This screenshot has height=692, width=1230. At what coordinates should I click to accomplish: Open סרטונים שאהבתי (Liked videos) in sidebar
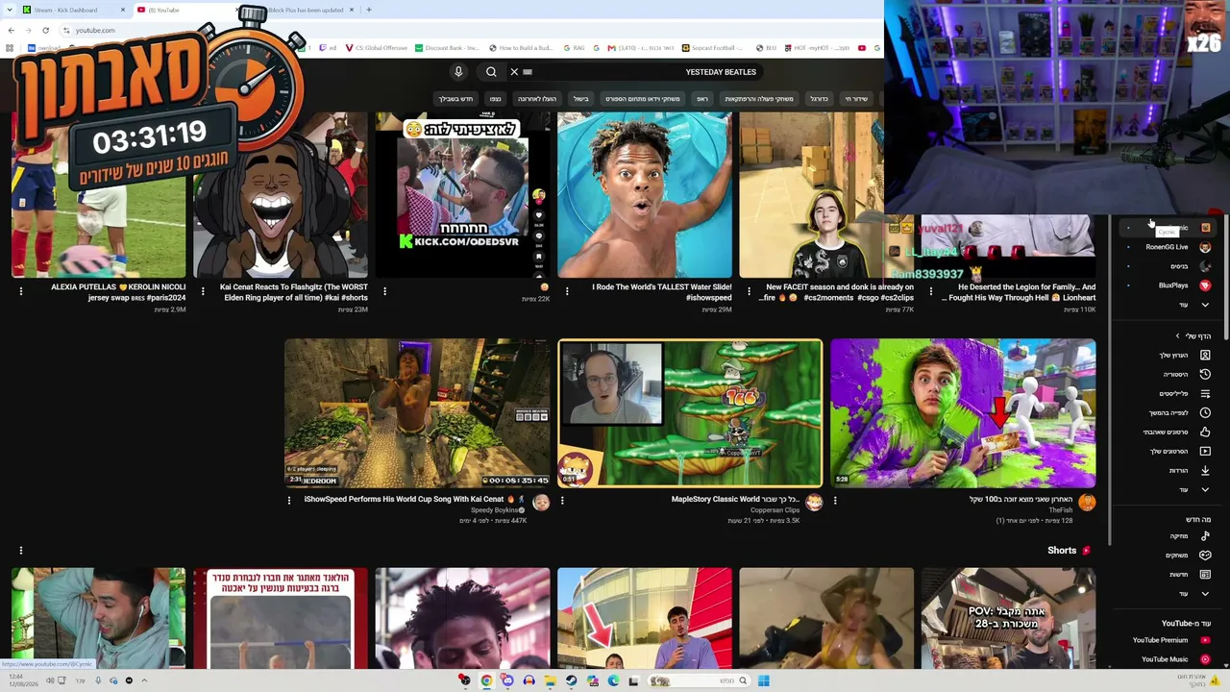(x=1168, y=432)
